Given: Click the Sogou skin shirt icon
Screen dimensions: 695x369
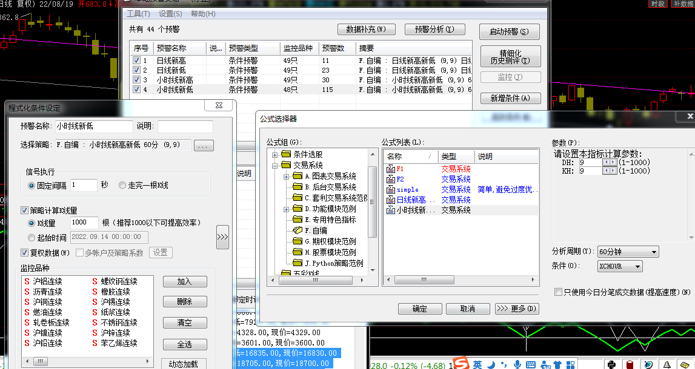Looking at the screenshot, I should (557, 365).
